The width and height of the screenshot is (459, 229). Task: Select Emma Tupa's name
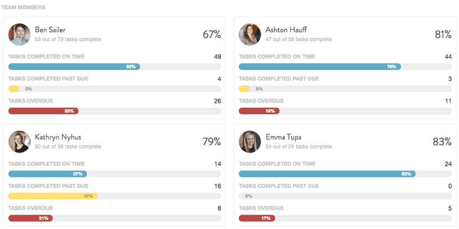point(284,136)
